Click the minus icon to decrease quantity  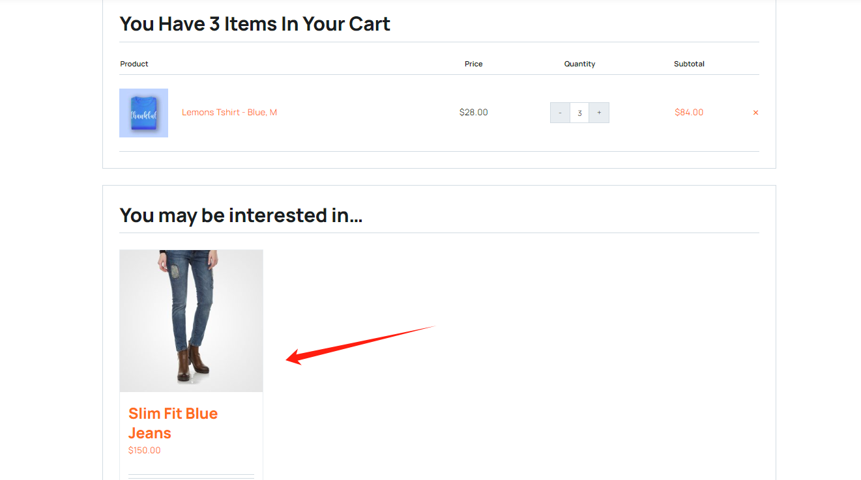click(559, 112)
